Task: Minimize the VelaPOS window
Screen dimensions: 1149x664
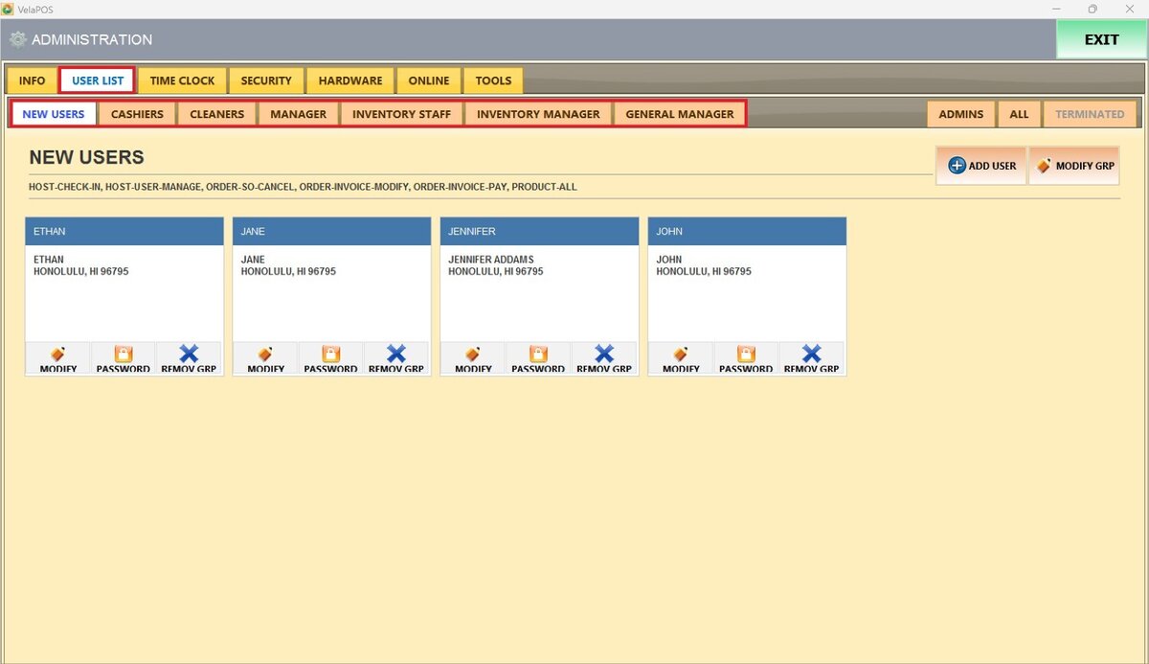Action: click(x=1054, y=9)
